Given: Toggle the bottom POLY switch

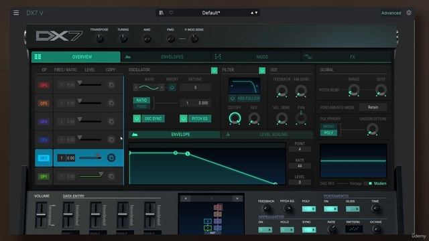Looking at the screenshot, I should [x=309, y=209].
